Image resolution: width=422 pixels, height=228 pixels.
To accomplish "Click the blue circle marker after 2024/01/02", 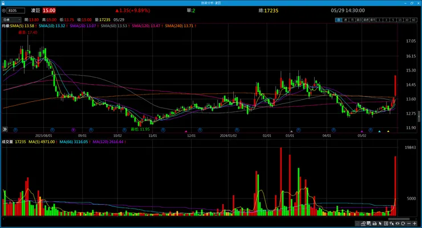I will pyautogui.click(x=237, y=130).
